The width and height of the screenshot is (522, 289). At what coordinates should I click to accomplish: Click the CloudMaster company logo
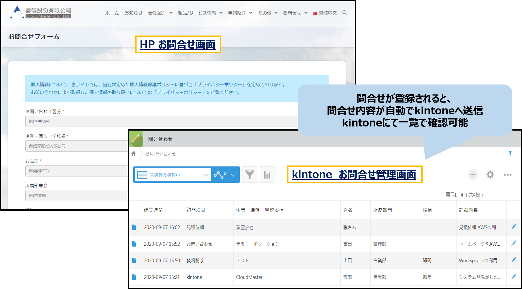point(40,12)
